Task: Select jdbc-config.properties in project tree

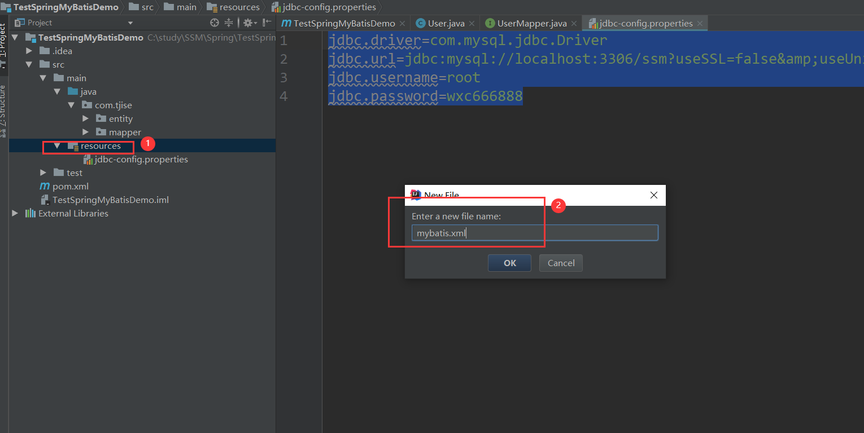Action: [x=141, y=160]
